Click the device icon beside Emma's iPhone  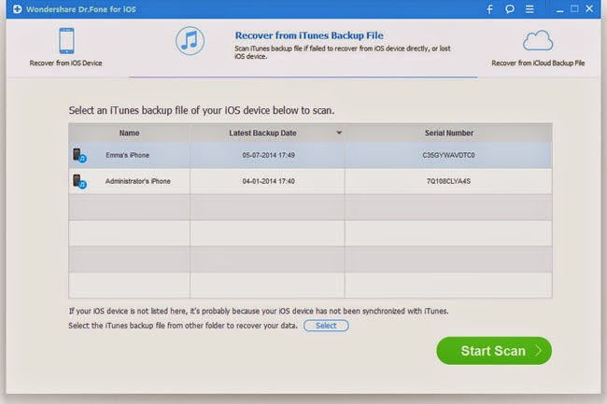[79, 156]
